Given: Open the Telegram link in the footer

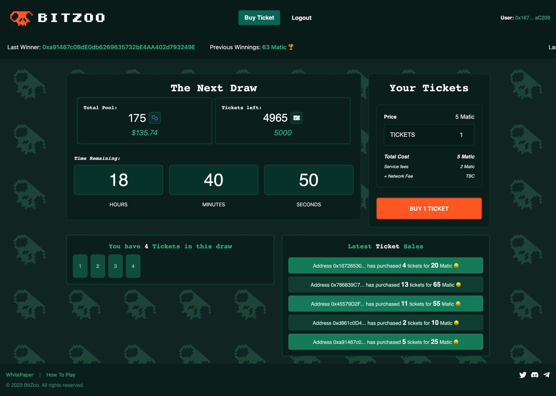Looking at the screenshot, I should (x=546, y=375).
